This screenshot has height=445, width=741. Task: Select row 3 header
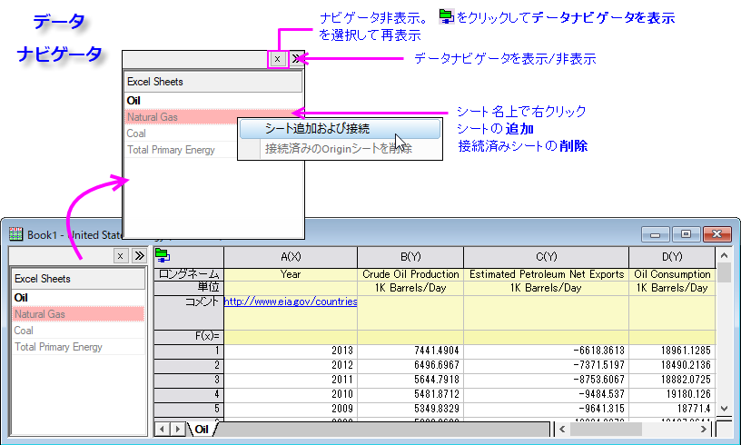pos(189,380)
